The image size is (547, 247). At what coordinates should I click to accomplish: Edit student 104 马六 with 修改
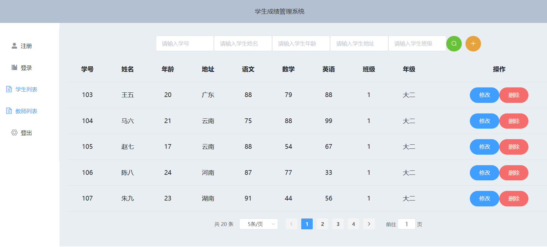[x=484, y=121]
